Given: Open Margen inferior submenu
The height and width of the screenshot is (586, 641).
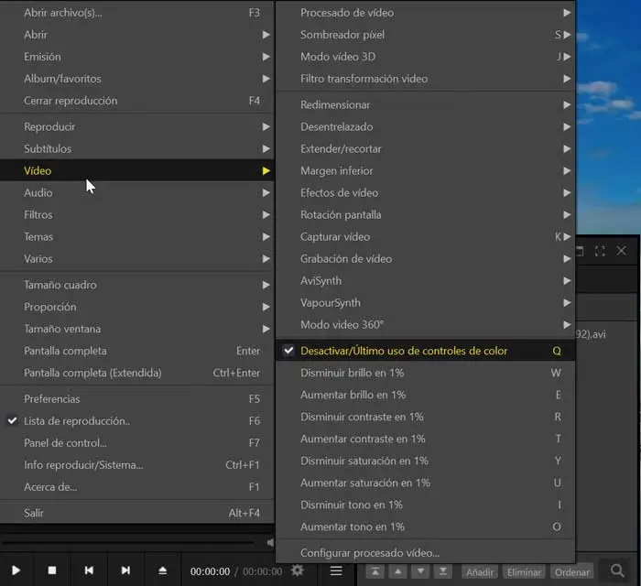Looking at the screenshot, I should pyautogui.click(x=426, y=171).
